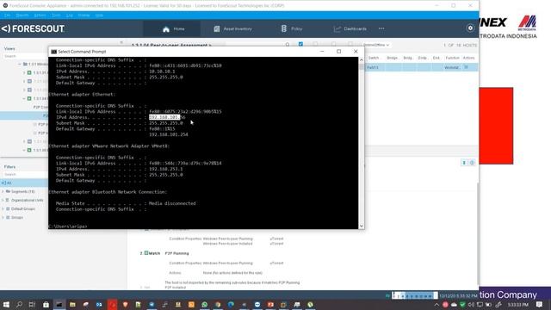Click the search magnifier in hosts toolbar
Image resolution: width=551 pixels, height=310 pixels.
coord(288,45)
